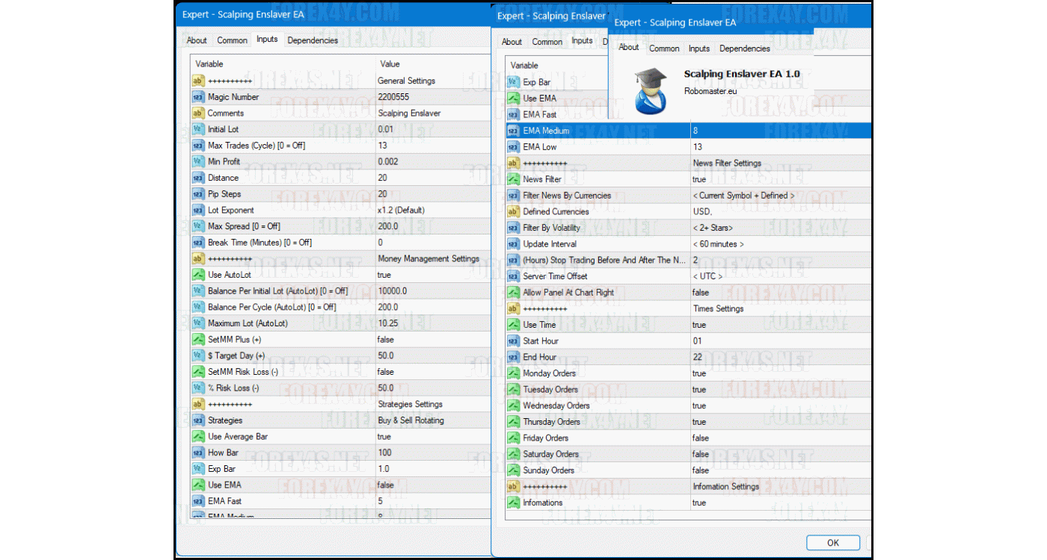Click the Comments string type icon

point(198,113)
